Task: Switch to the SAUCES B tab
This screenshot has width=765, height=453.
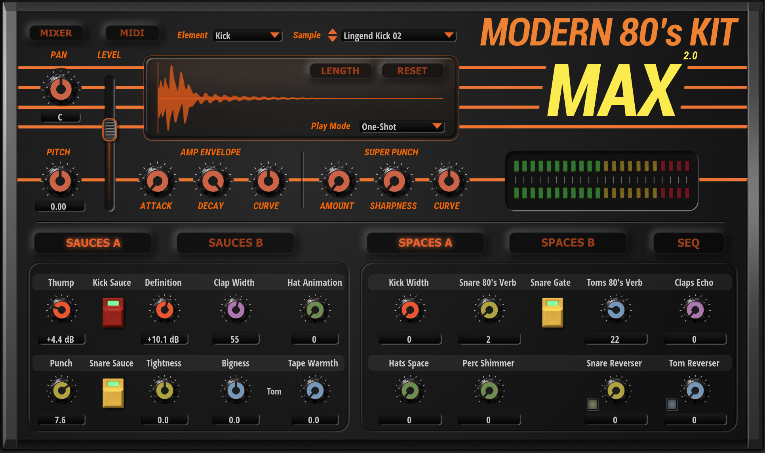Action: pyautogui.click(x=236, y=243)
